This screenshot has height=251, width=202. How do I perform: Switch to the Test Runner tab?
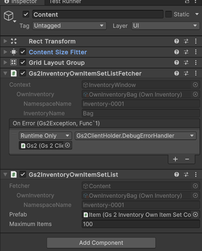(65, 2)
